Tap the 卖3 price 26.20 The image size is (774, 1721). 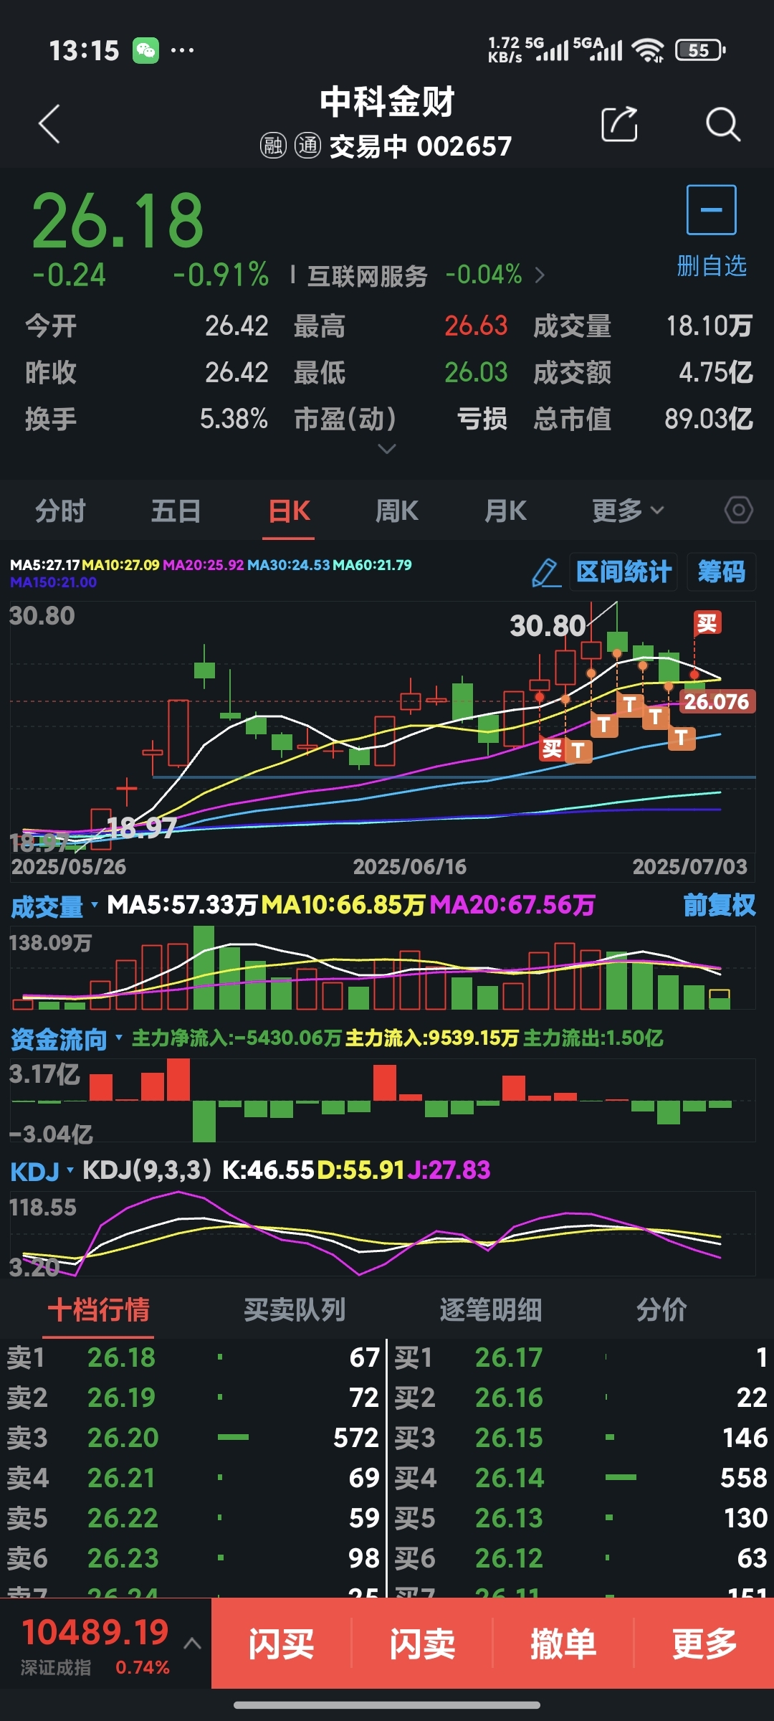pos(123,1438)
